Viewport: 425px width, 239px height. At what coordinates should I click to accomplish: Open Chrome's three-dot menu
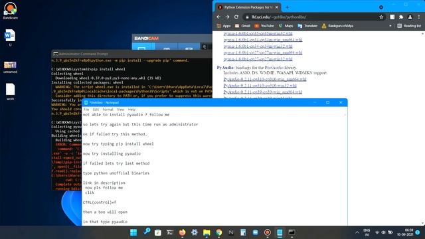[x=419, y=17]
